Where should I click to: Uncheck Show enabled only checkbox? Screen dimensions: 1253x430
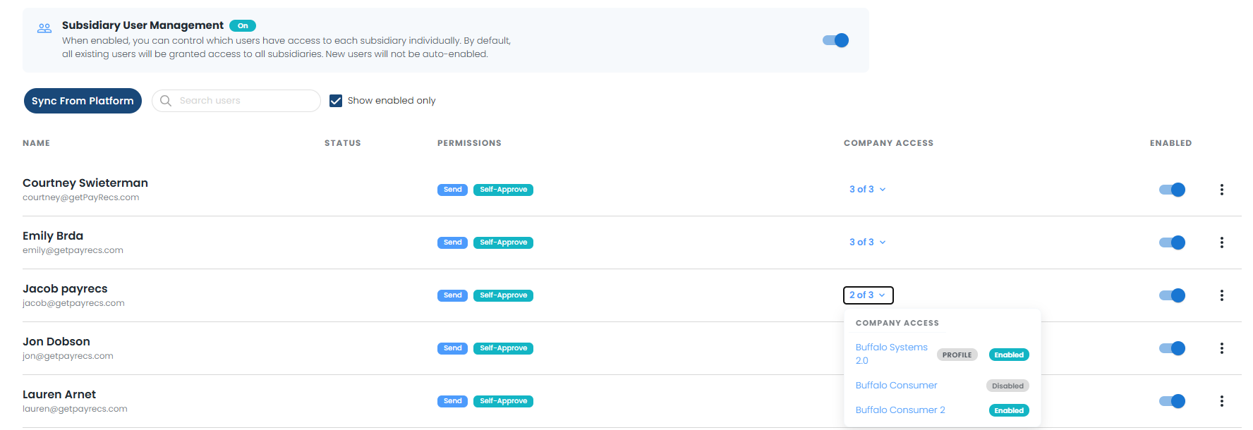tap(336, 101)
